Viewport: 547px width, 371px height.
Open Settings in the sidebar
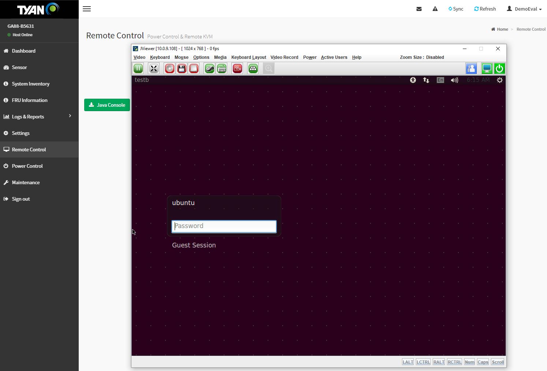click(x=39, y=133)
